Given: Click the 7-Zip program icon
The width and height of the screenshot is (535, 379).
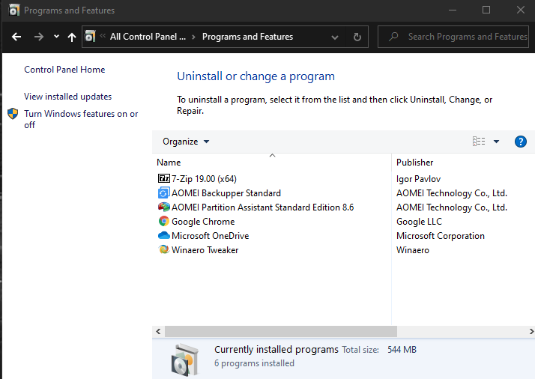Looking at the screenshot, I should (x=164, y=178).
